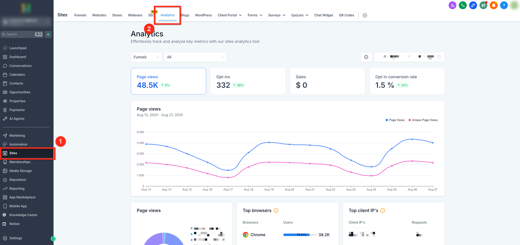Toggle the Page Views chart legend item

[x=395, y=120]
